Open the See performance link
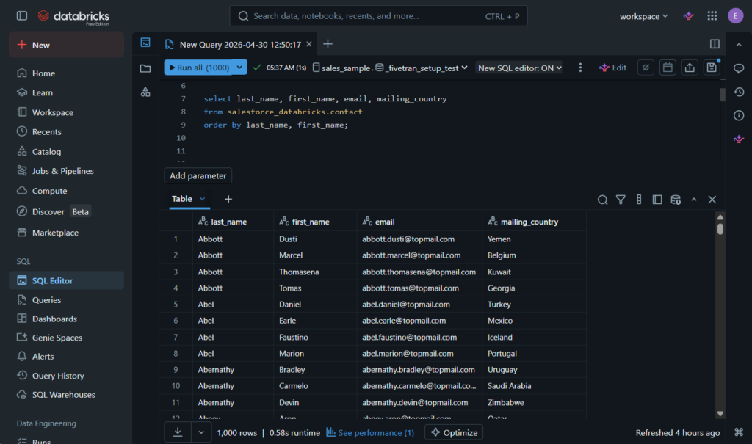 tap(370, 432)
